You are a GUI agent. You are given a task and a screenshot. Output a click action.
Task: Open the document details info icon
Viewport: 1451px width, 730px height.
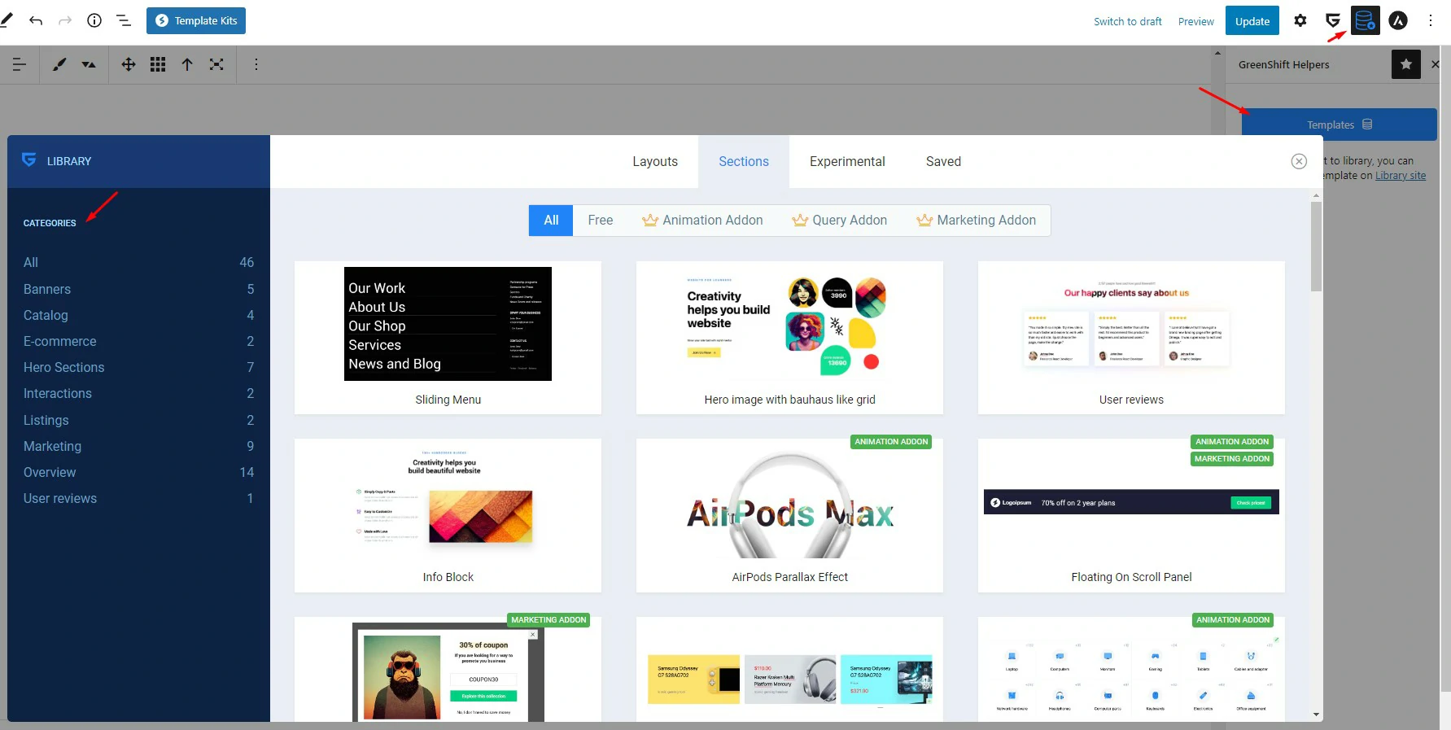[94, 20]
